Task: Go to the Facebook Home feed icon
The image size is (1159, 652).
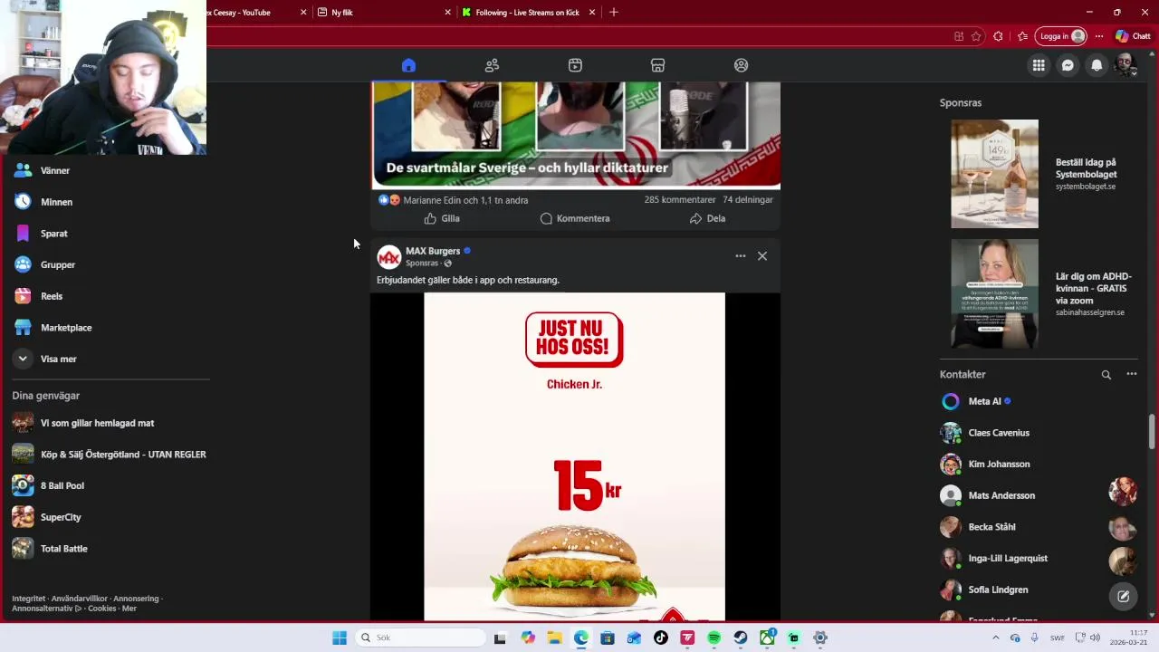Action: (x=408, y=65)
